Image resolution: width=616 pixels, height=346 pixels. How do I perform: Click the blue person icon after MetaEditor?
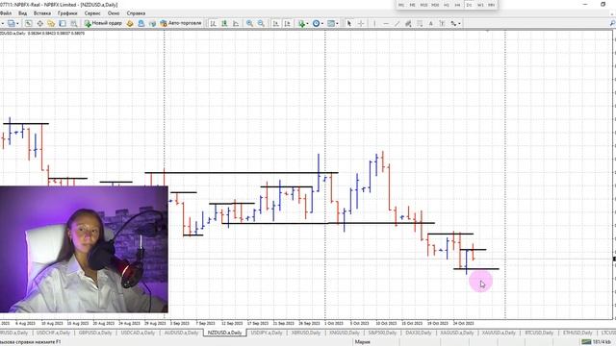[141, 23]
